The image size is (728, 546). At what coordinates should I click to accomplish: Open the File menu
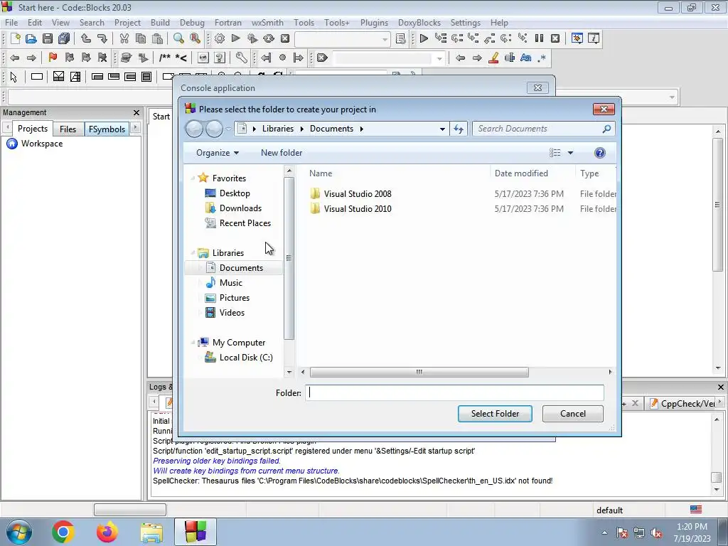pyautogui.click(x=11, y=23)
